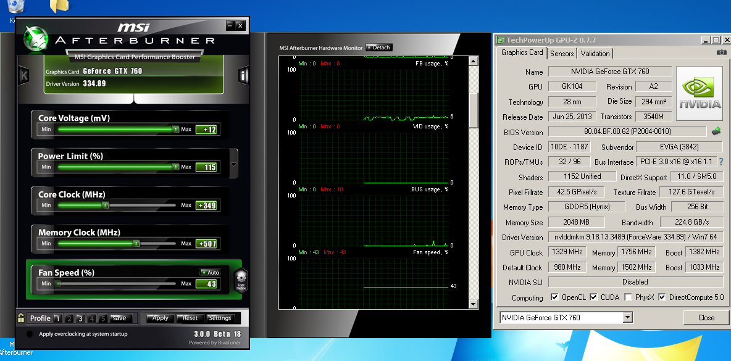Click the hardware monitor scroll down arrow
Screen dimensions: 731x361
(x=474, y=304)
